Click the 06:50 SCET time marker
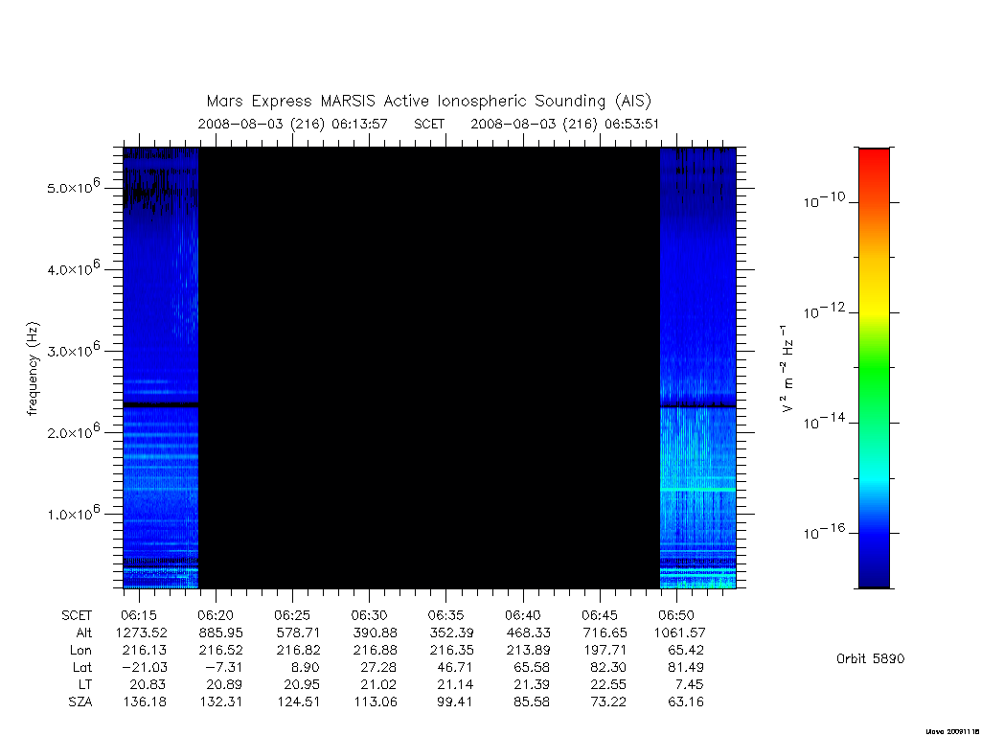Image resolution: width=981 pixels, height=736 pixels. 676,615
